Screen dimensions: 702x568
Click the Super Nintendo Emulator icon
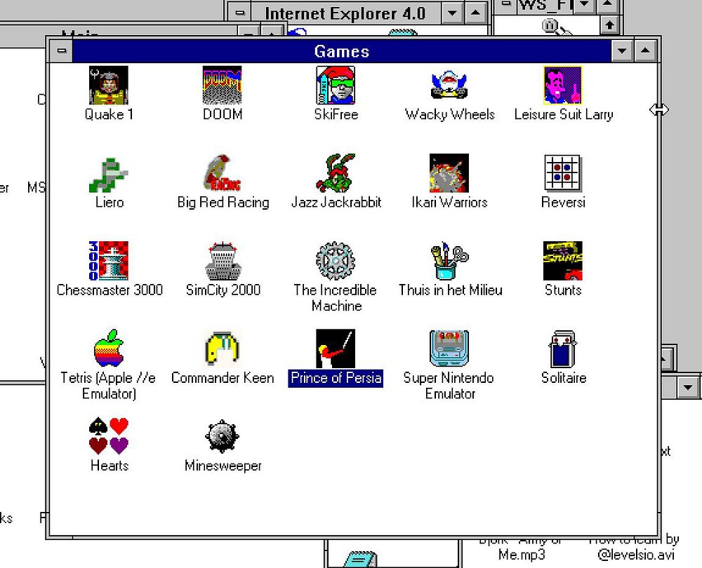(x=449, y=349)
